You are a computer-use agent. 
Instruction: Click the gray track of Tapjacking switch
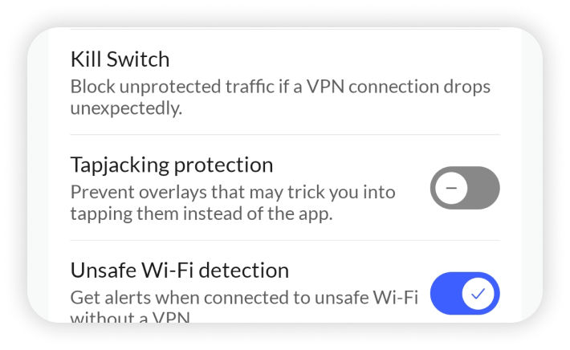tap(485, 188)
